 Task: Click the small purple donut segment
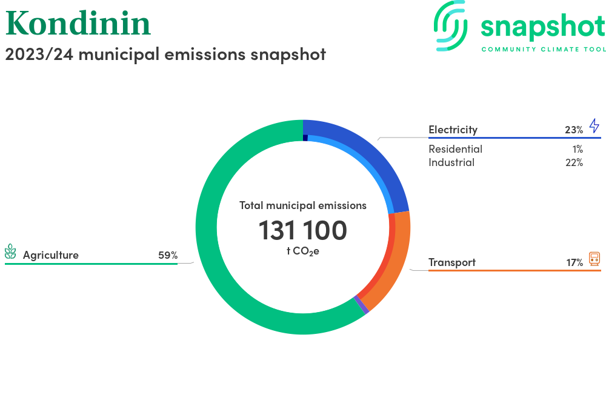pos(361,305)
